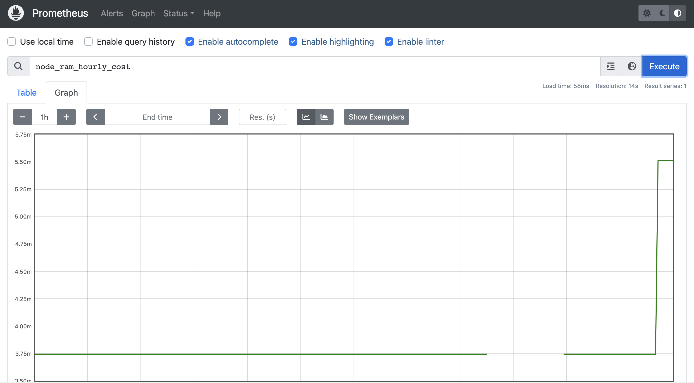
Task: Toggle dark theme with the moon icon
Action: click(x=662, y=13)
